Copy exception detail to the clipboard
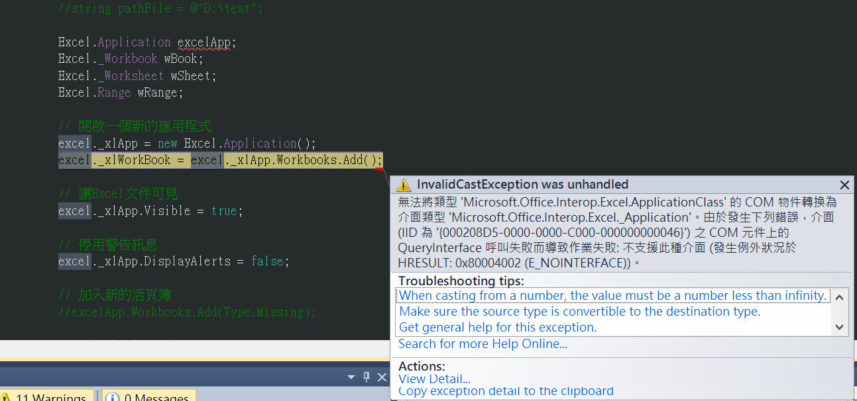Viewport: 857px width, 401px height. click(x=506, y=391)
